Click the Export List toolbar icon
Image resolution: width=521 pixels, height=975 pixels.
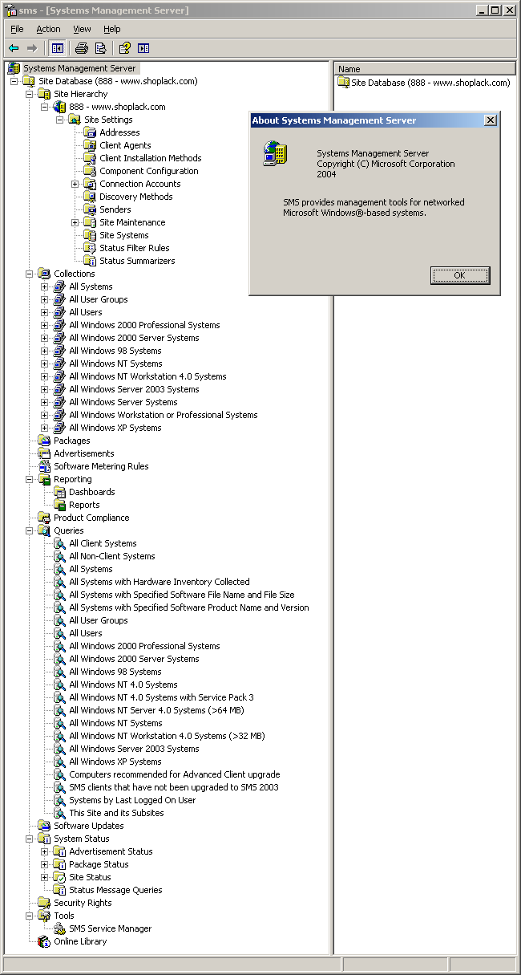(x=100, y=48)
